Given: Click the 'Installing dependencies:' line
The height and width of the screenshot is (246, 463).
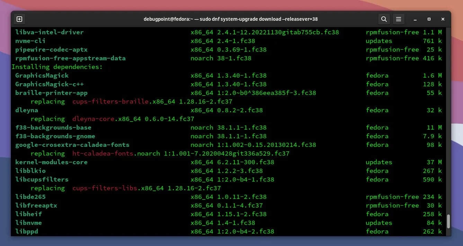Looking at the screenshot, I should pos(57,67).
